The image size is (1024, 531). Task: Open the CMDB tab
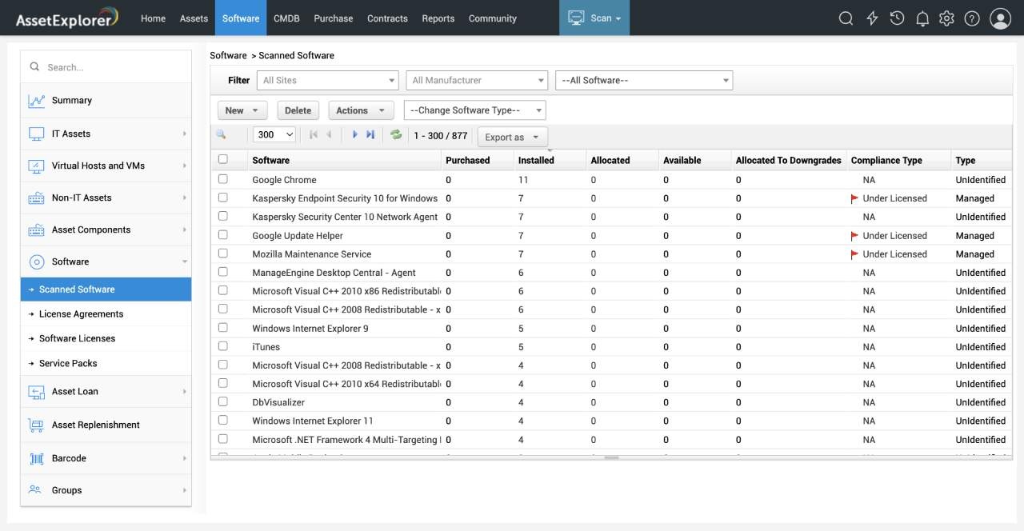coord(286,18)
